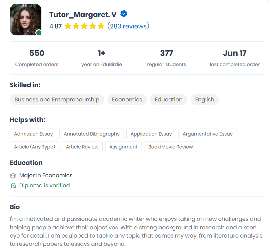Click the blue verified badge icon
Viewport: 272px width, 248px height.
[124, 14]
